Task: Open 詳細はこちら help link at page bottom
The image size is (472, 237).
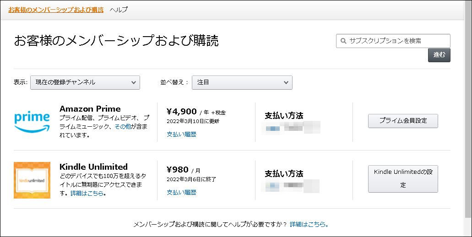Action: (x=308, y=224)
